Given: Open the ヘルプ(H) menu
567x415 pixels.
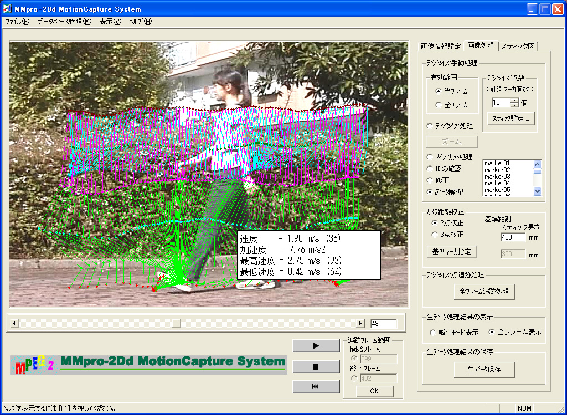Looking at the screenshot, I should coord(141,22).
